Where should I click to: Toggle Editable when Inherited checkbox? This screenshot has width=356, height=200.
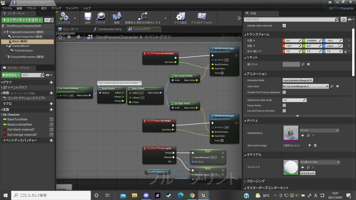(284, 26)
